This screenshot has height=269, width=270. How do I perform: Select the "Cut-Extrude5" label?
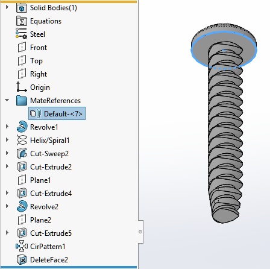[x=51, y=233]
